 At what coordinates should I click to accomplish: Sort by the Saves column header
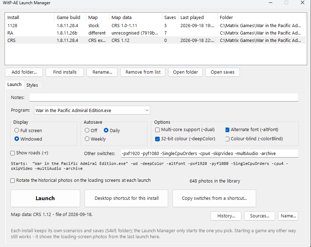170,18
